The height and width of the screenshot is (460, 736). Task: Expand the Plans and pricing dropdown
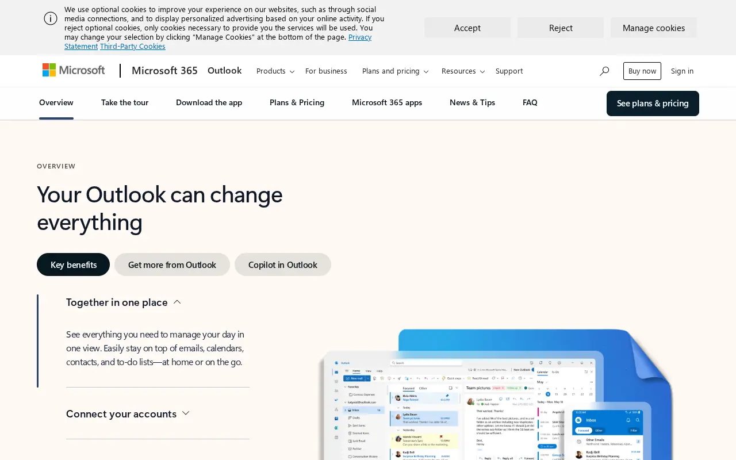pyautogui.click(x=395, y=71)
